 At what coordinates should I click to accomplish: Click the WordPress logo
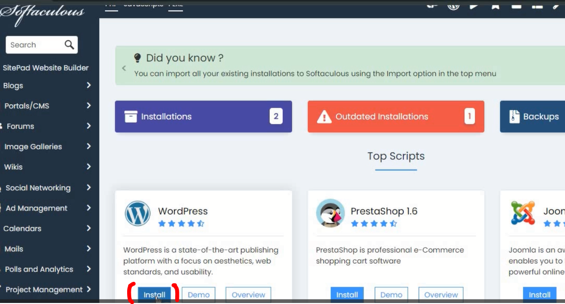(138, 213)
